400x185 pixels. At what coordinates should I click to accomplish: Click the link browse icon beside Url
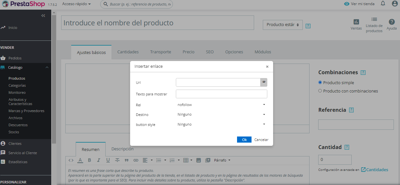tap(264, 82)
